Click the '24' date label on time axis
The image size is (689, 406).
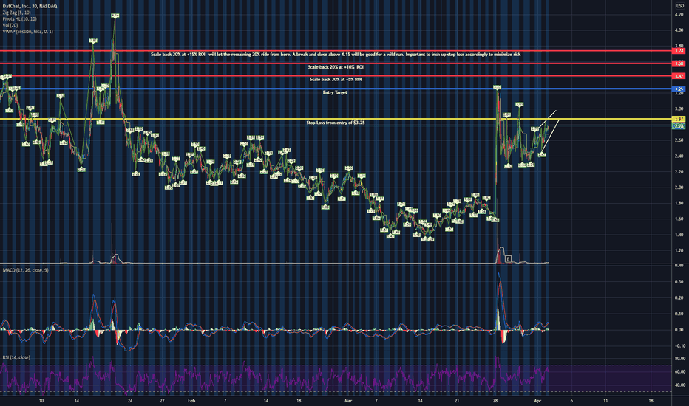click(129, 401)
